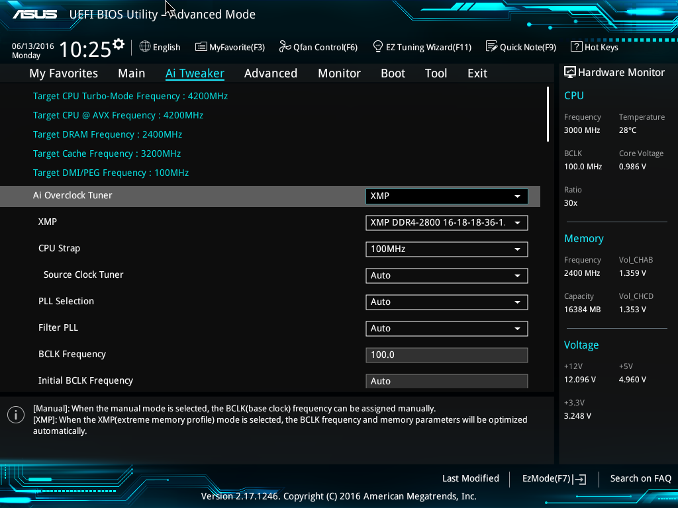Go to the Advanced tab
This screenshot has height=508, width=678.
pos(271,73)
